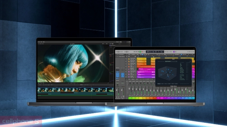This screenshot has width=227, height=127.
Task: Solo the Backing Vocal track
Action: coord(132,62)
